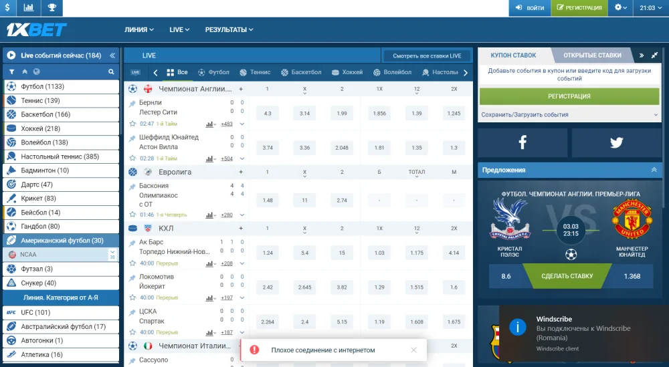Pin the Шеффилд Юнайтед match
Screen dimensions: 669x367
(x=132, y=137)
